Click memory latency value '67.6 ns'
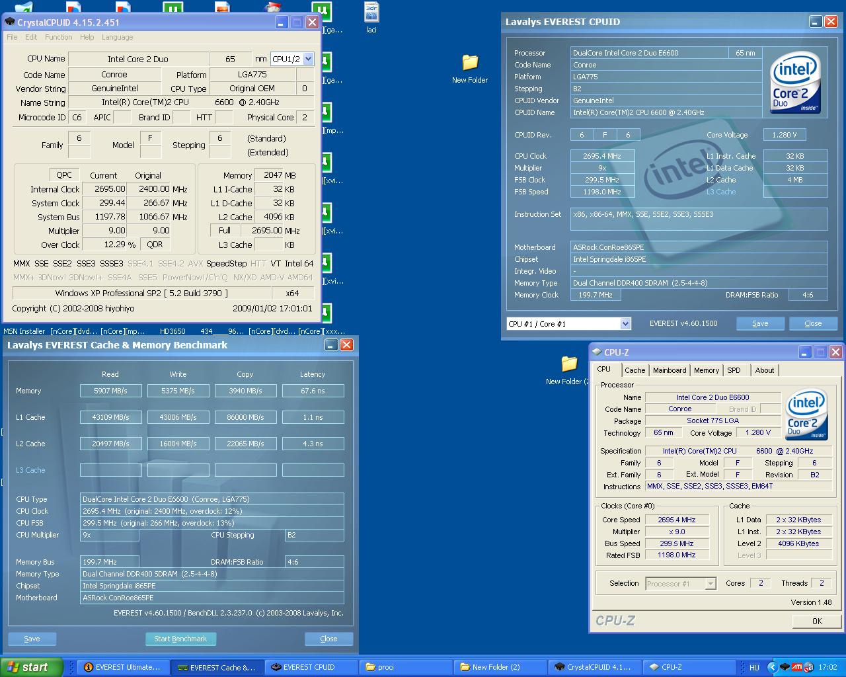 [x=313, y=391]
